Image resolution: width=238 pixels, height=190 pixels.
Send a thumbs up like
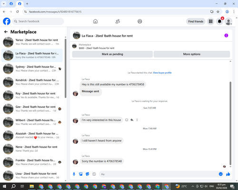(x=228, y=174)
